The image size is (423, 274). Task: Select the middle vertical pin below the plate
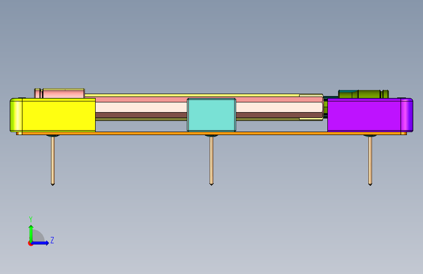tap(212, 161)
